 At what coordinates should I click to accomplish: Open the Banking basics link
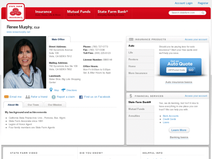179,137
